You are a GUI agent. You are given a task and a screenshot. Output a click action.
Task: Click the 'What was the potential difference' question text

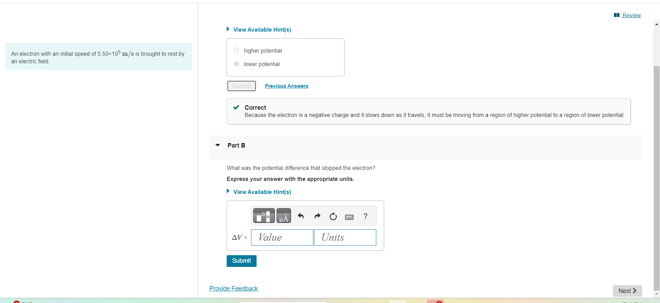point(301,168)
